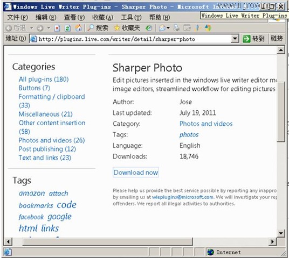Open the 工具(T) menu
This screenshot has width=289, height=258.
coord(131,17)
